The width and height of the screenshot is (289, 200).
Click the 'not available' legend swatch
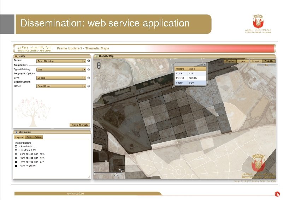click(x=16, y=146)
